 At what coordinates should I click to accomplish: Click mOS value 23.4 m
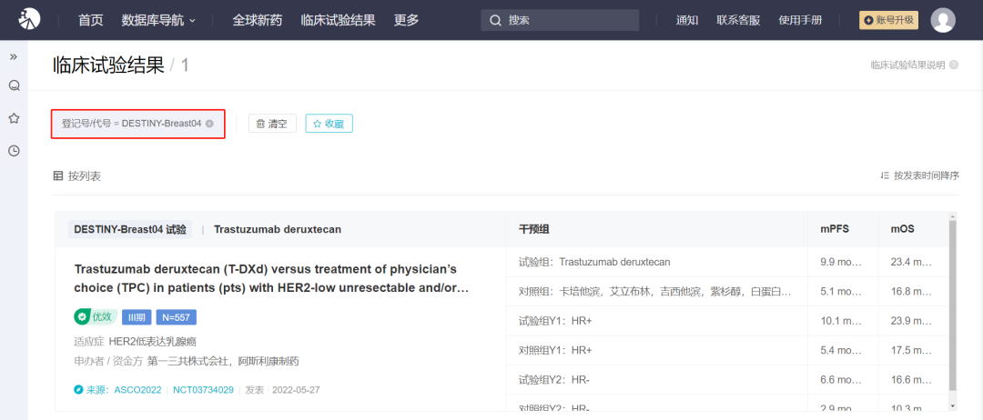[911, 262]
